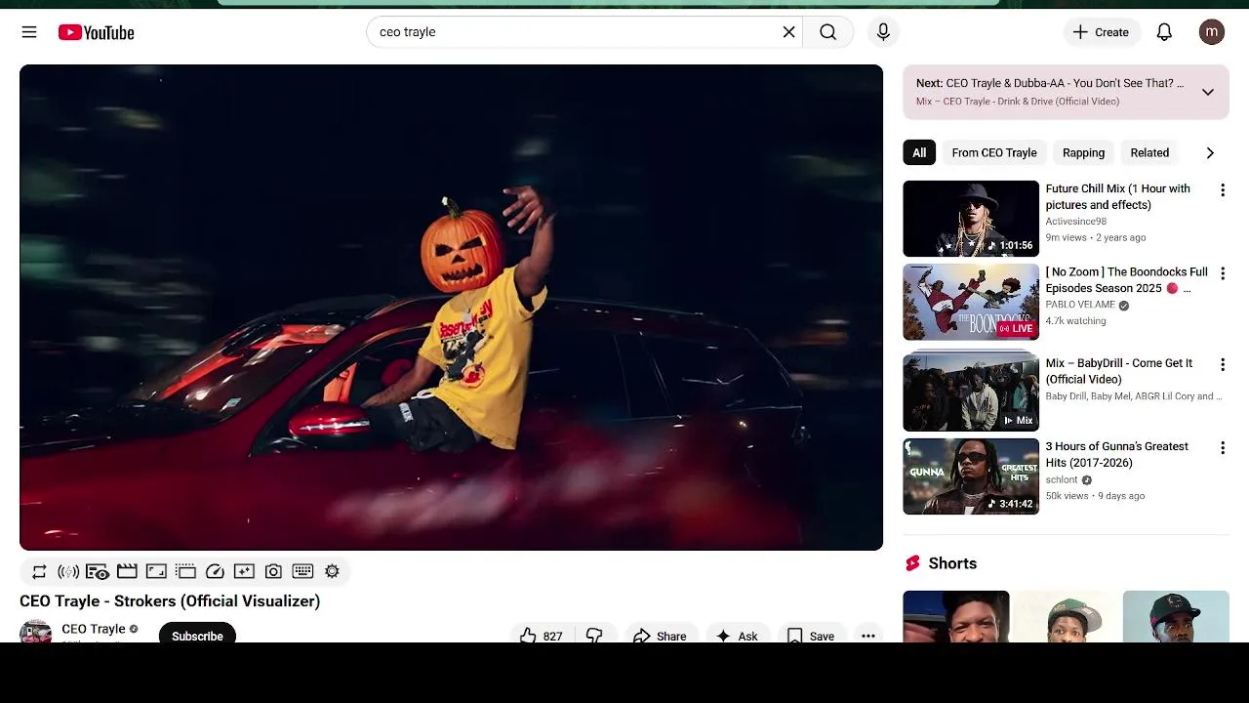1249x703 pixels.
Task: Share the video
Action: click(x=660, y=636)
